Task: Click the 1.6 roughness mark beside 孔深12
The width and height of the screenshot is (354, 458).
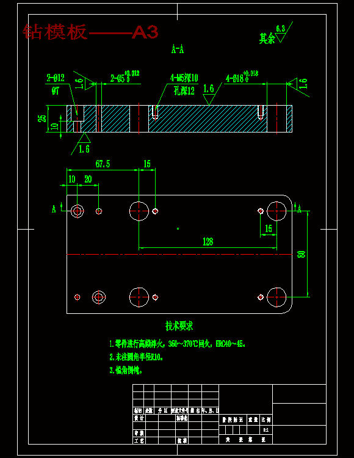Action: [211, 93]
